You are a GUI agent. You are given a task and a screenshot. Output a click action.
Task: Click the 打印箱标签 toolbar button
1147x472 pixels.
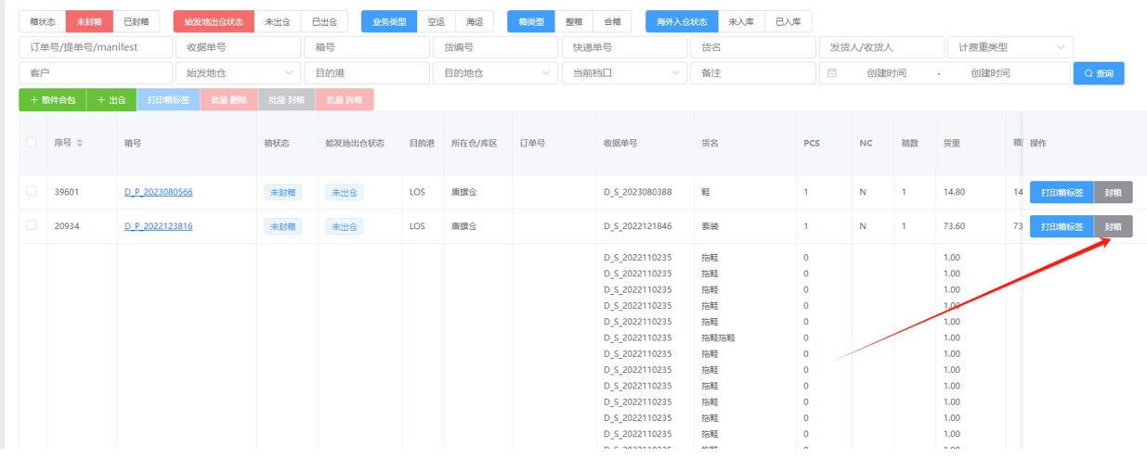click(x=168, y=100)
